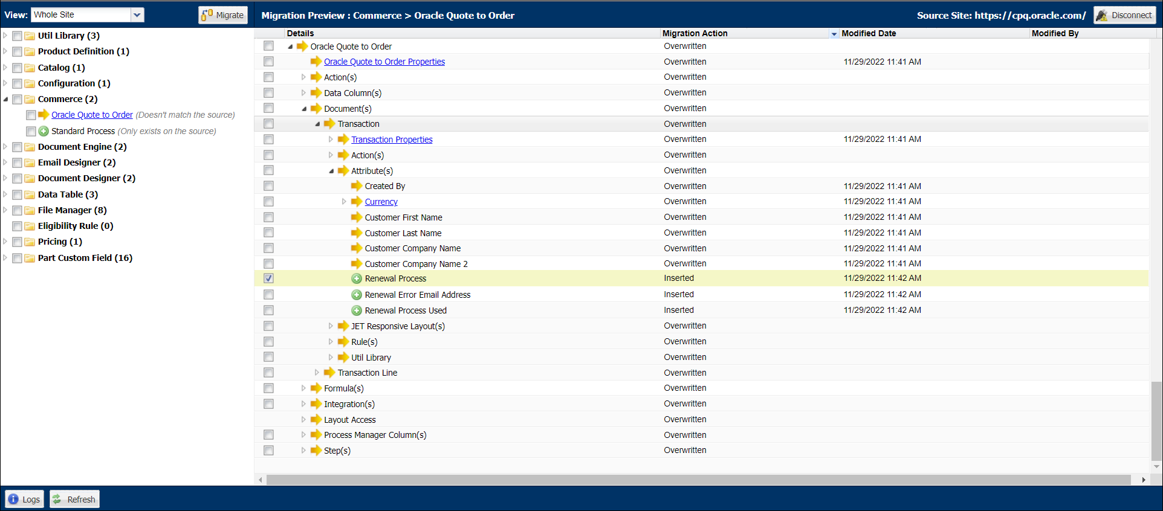Uncheck the Renewal Process checkbox
The width and height of the screenshot is (1163, 511).
(x=268, y=278)
